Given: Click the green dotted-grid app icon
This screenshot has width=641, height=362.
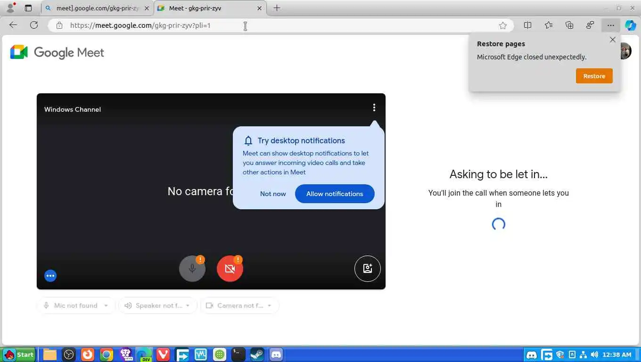Looking at the screenshot, I should pos(220,354).
